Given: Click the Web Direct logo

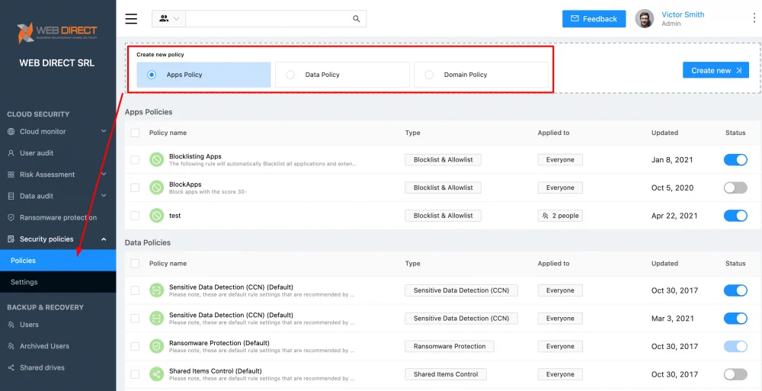Looking at the screenshot, I should 57,33.
